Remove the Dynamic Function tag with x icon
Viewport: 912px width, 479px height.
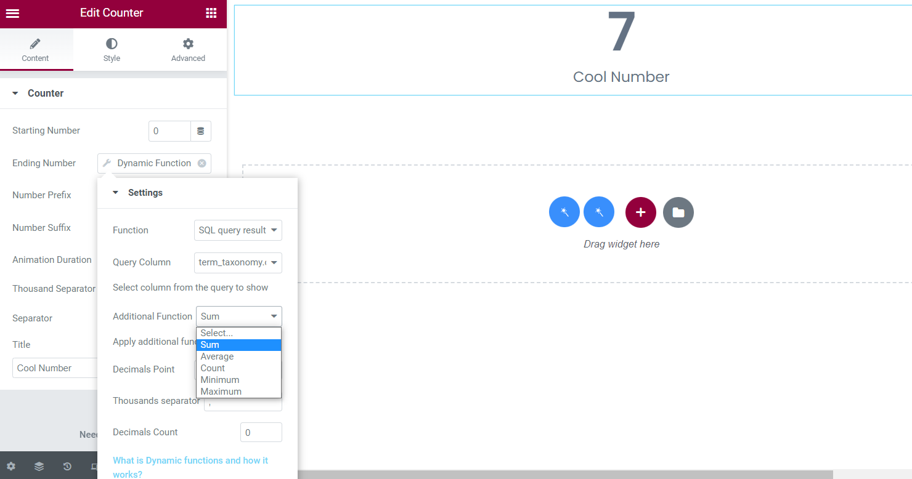[x=202, y=163]
